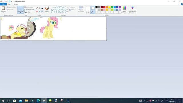
Task: Choose the Curve shape
Action: point(54,7)
